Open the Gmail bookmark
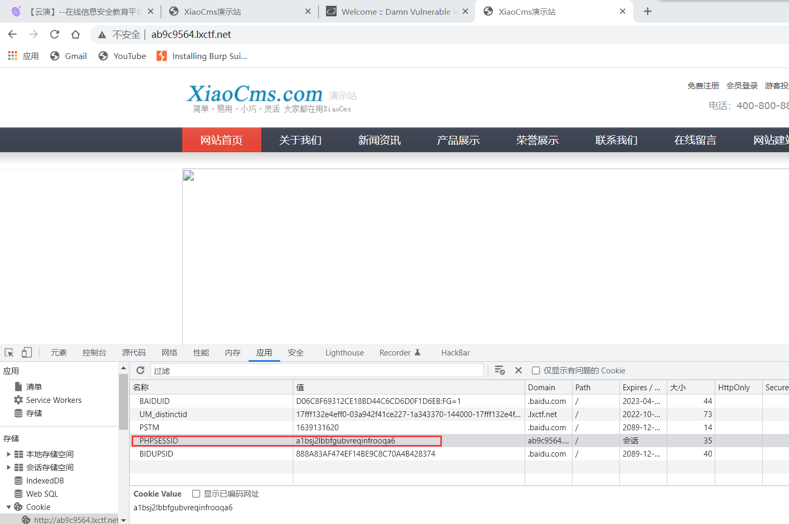 click(x=68, y=56)
